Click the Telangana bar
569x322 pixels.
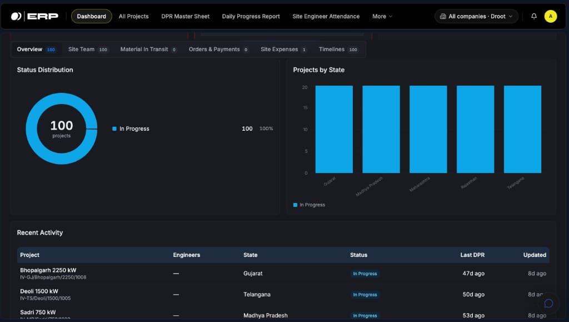[522, 129]
